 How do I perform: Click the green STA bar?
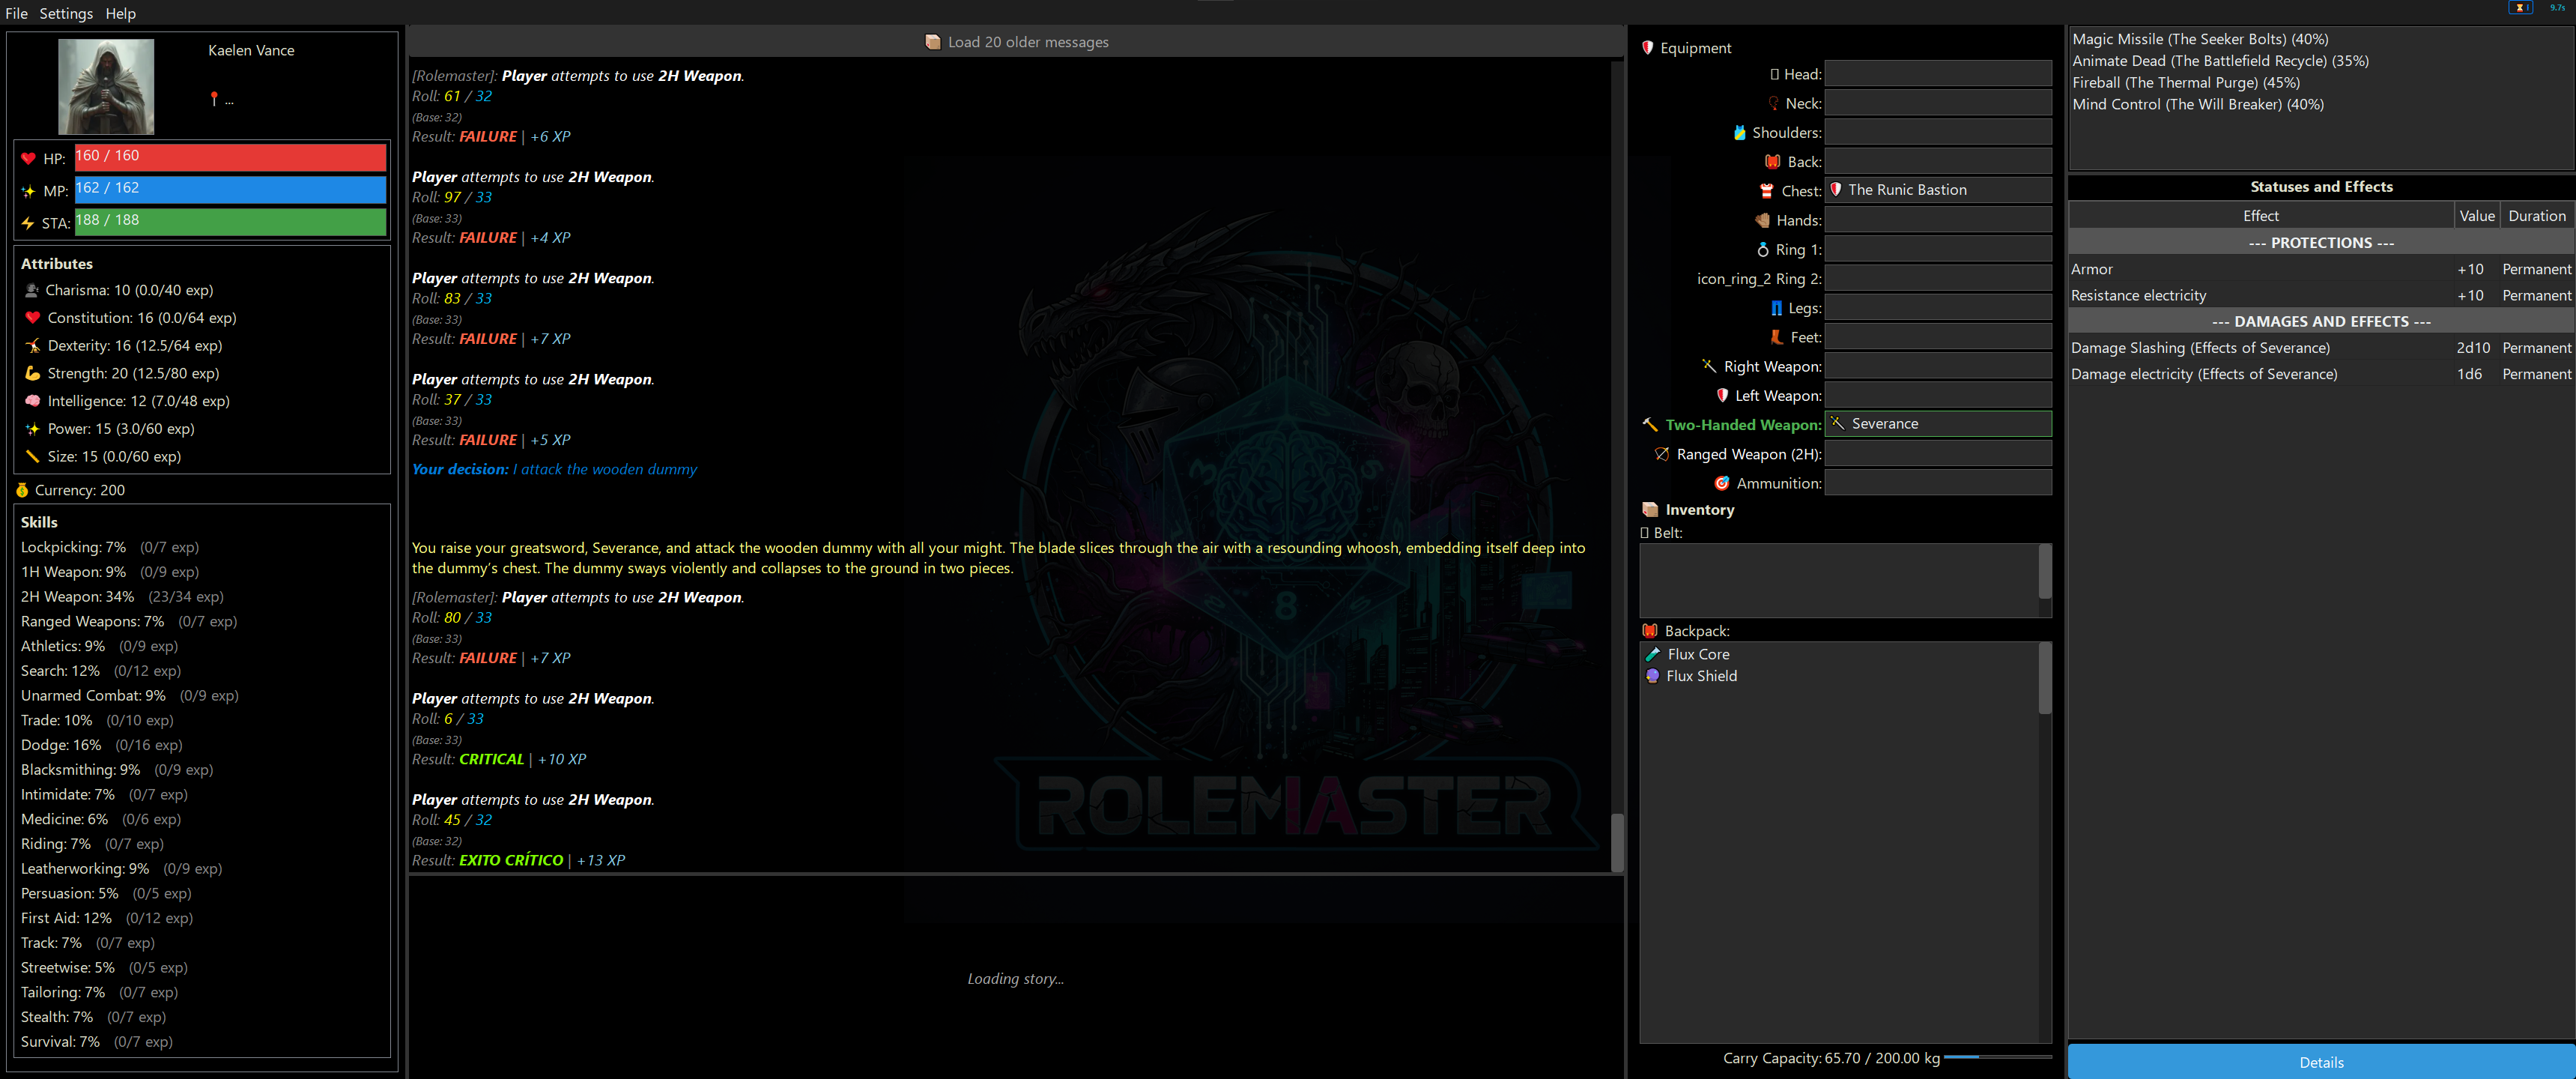[230, 221]
